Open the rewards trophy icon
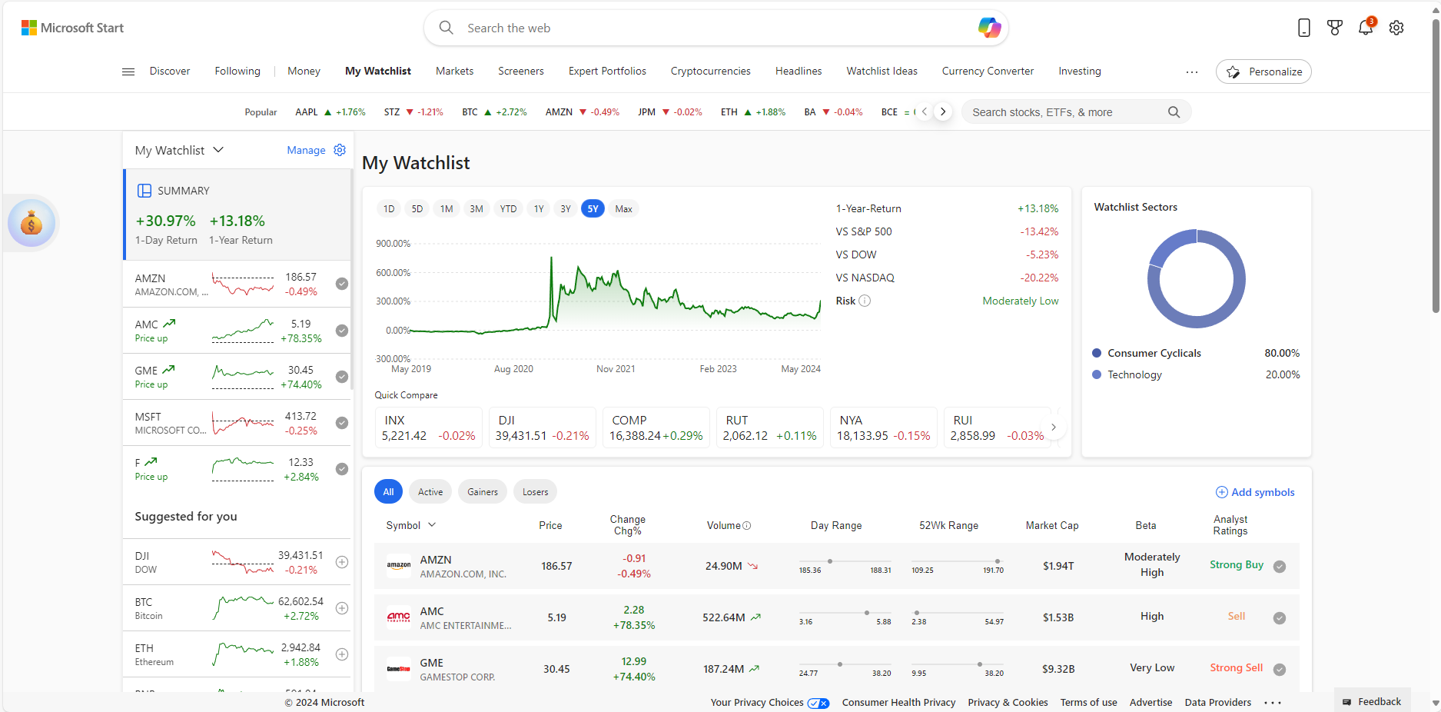Screen dimensions: 1441x712 [1335, 28]
